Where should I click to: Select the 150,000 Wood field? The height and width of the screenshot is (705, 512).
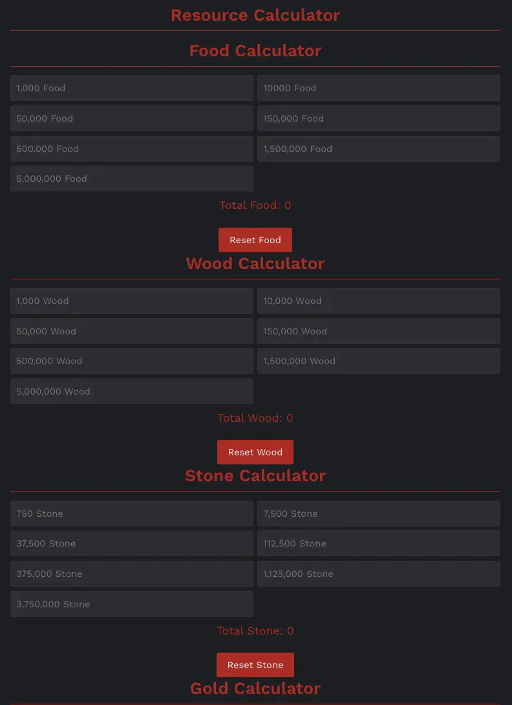[378, 331]
